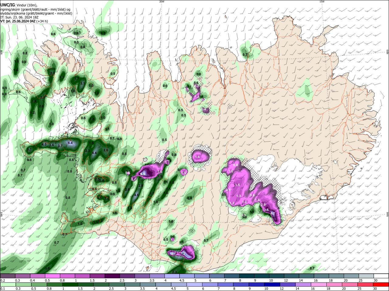Click the '4.4' rain value on the map
Image resolution: width=389 pixels, height=291 pixels.
(x=94, y=153)
